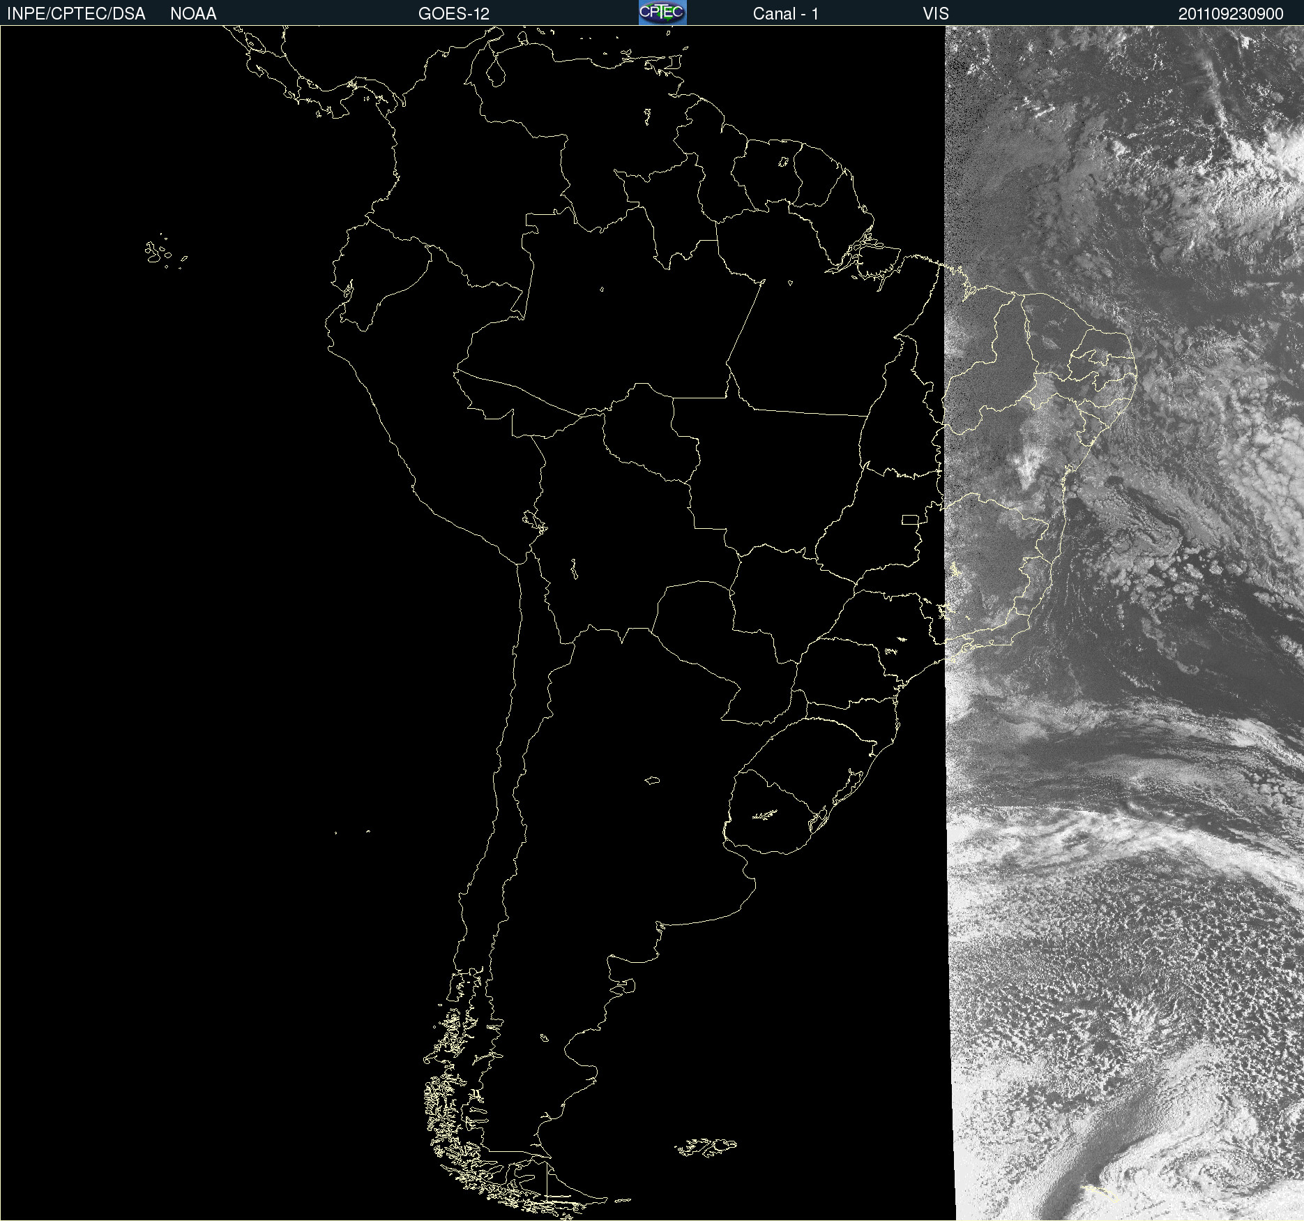
Task: Click the 'Canal - 1' label
Action: [x=786, y=14]
